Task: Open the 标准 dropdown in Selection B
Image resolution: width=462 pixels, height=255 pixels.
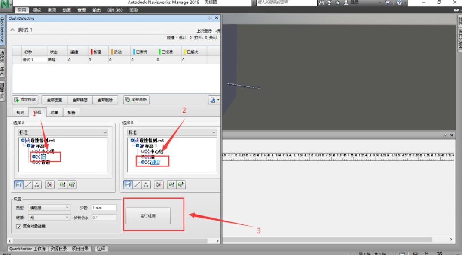Action: 172,132
